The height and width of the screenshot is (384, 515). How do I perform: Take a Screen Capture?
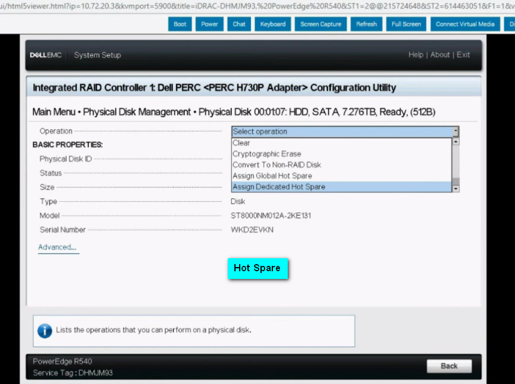click(x=320, y=24)
